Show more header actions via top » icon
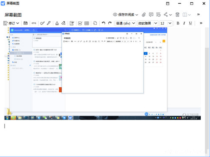Image resolution: width=210 pixels, height=157 pixels. pyautogui.click(x=198, y=14)
